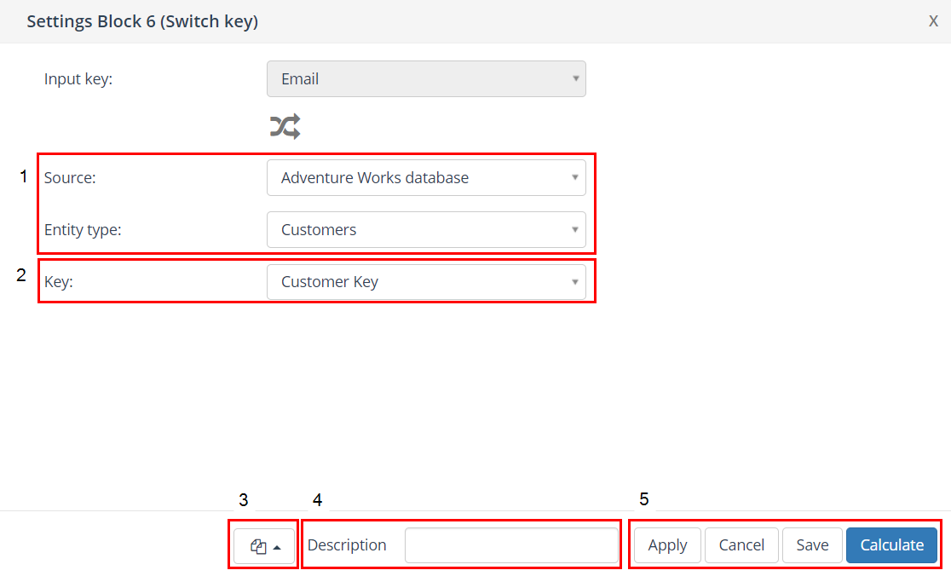
Task: Click the shuffle switch-key icon
Action: point(285,127)
